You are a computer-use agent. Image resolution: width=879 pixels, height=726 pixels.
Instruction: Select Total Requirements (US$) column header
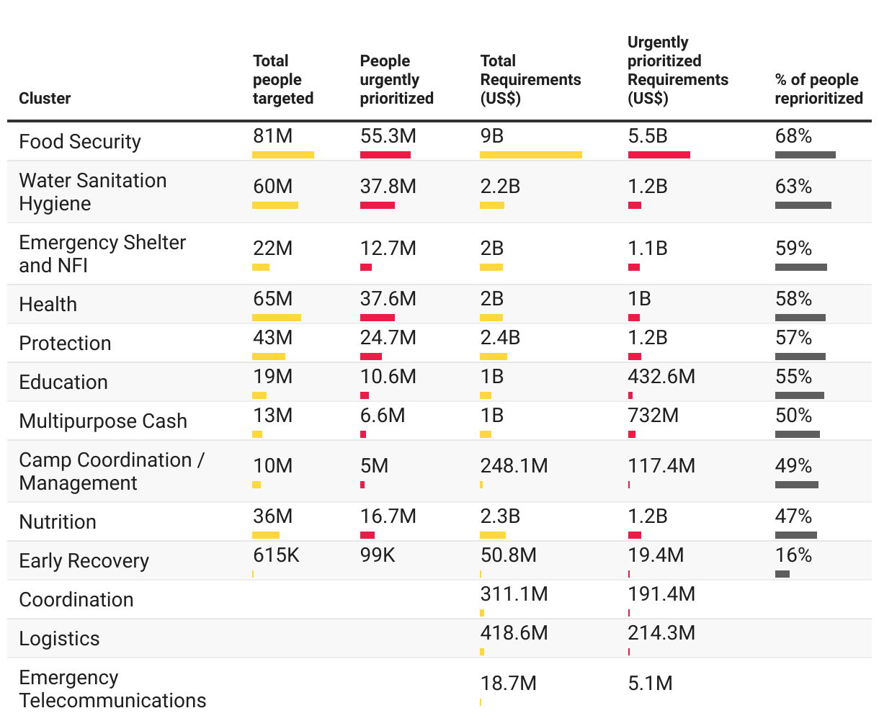coord(530,79)
